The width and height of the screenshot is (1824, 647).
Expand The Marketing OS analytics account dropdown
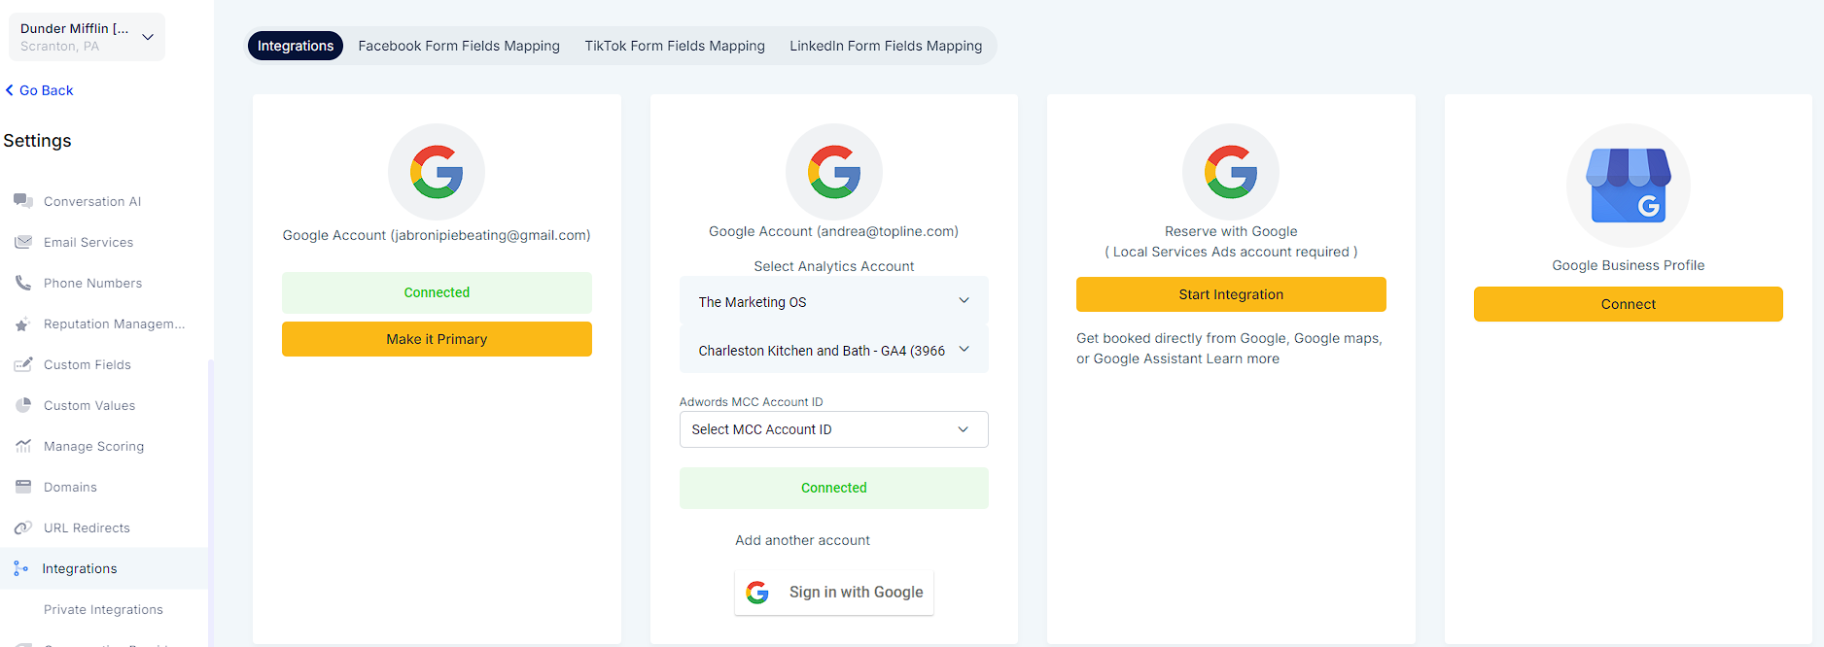834,301
